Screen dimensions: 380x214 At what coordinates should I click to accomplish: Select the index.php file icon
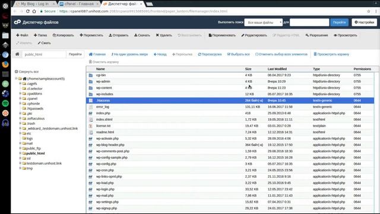pos(91,114)
